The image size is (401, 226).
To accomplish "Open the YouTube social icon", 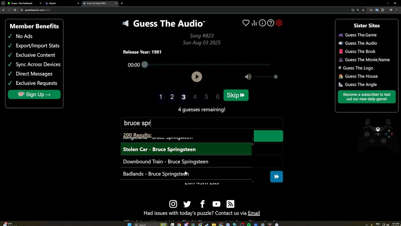I will click(216, 204).
